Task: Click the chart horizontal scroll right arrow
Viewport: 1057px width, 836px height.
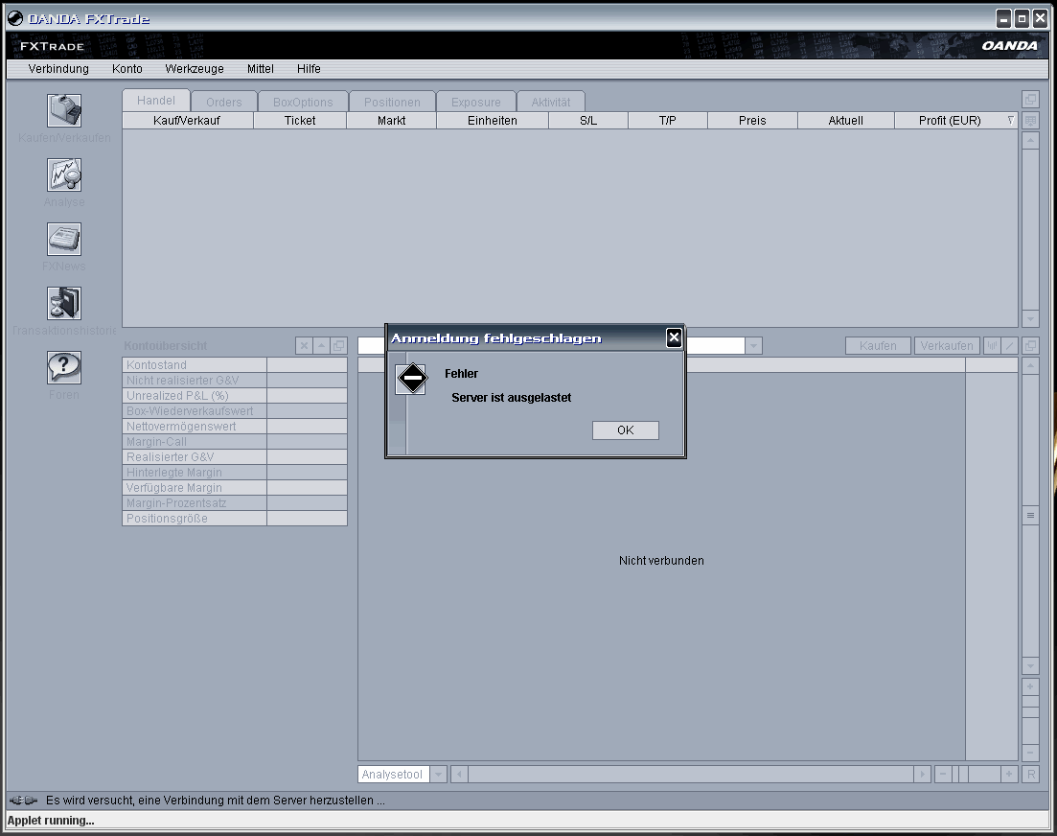Action: coord(922,774)
